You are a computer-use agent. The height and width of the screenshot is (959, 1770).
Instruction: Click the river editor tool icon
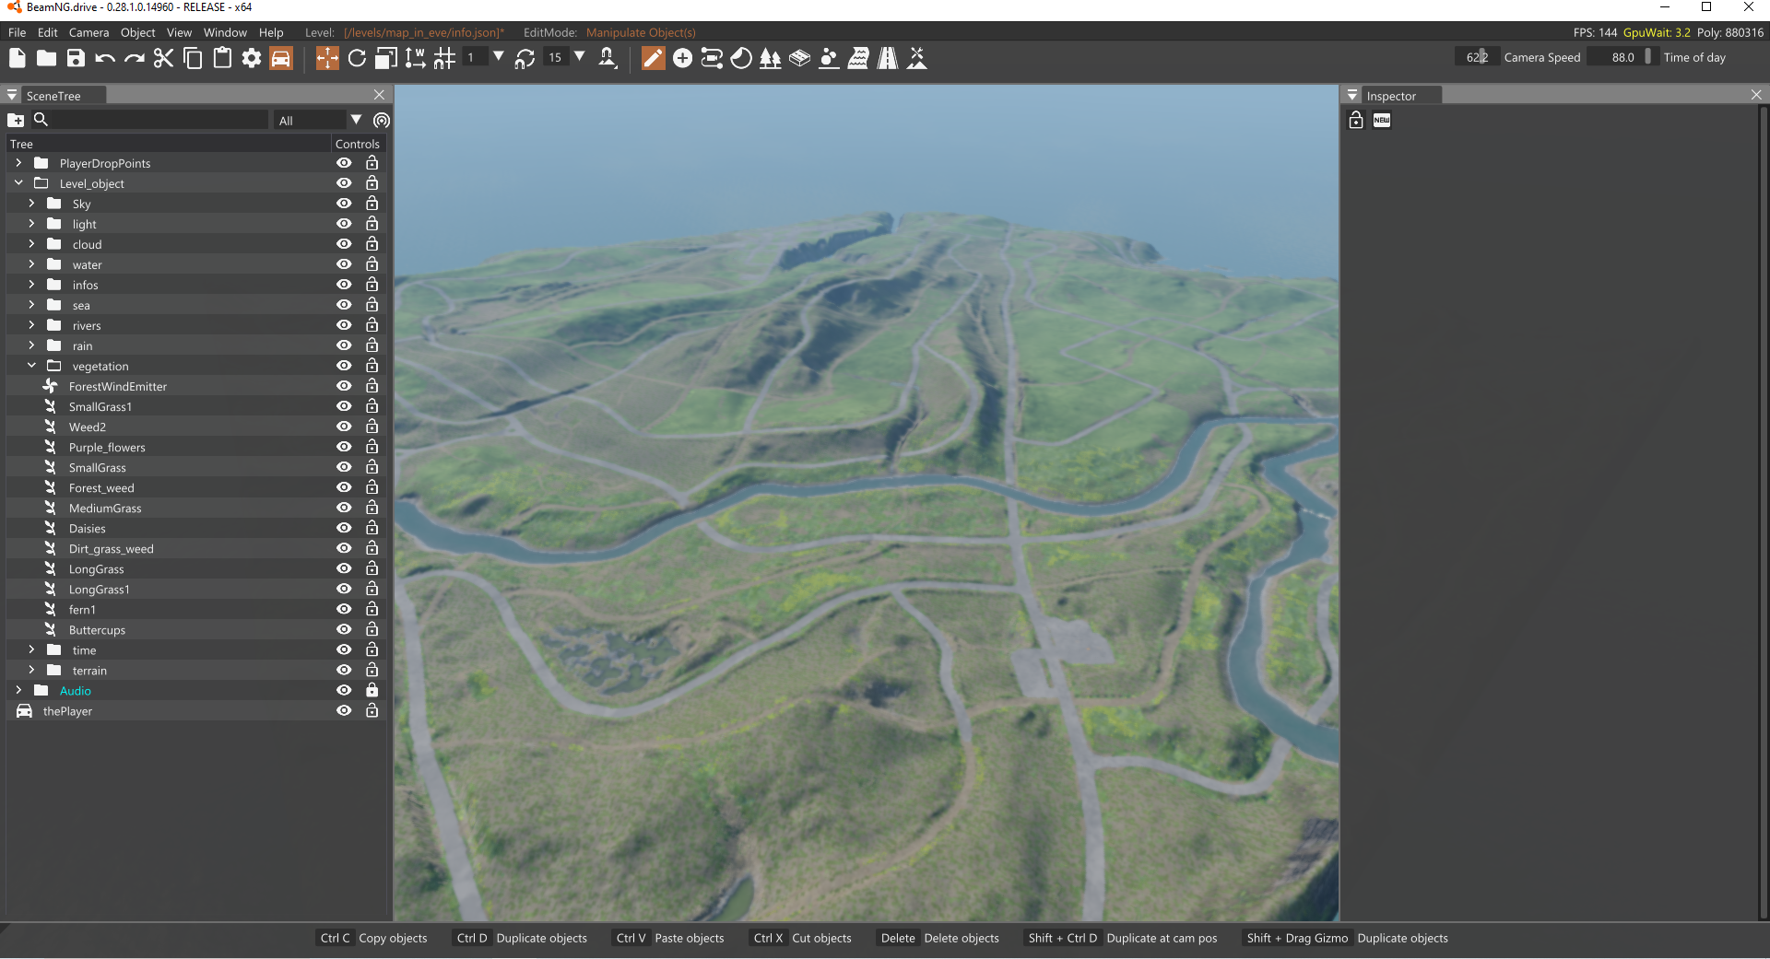857,59
